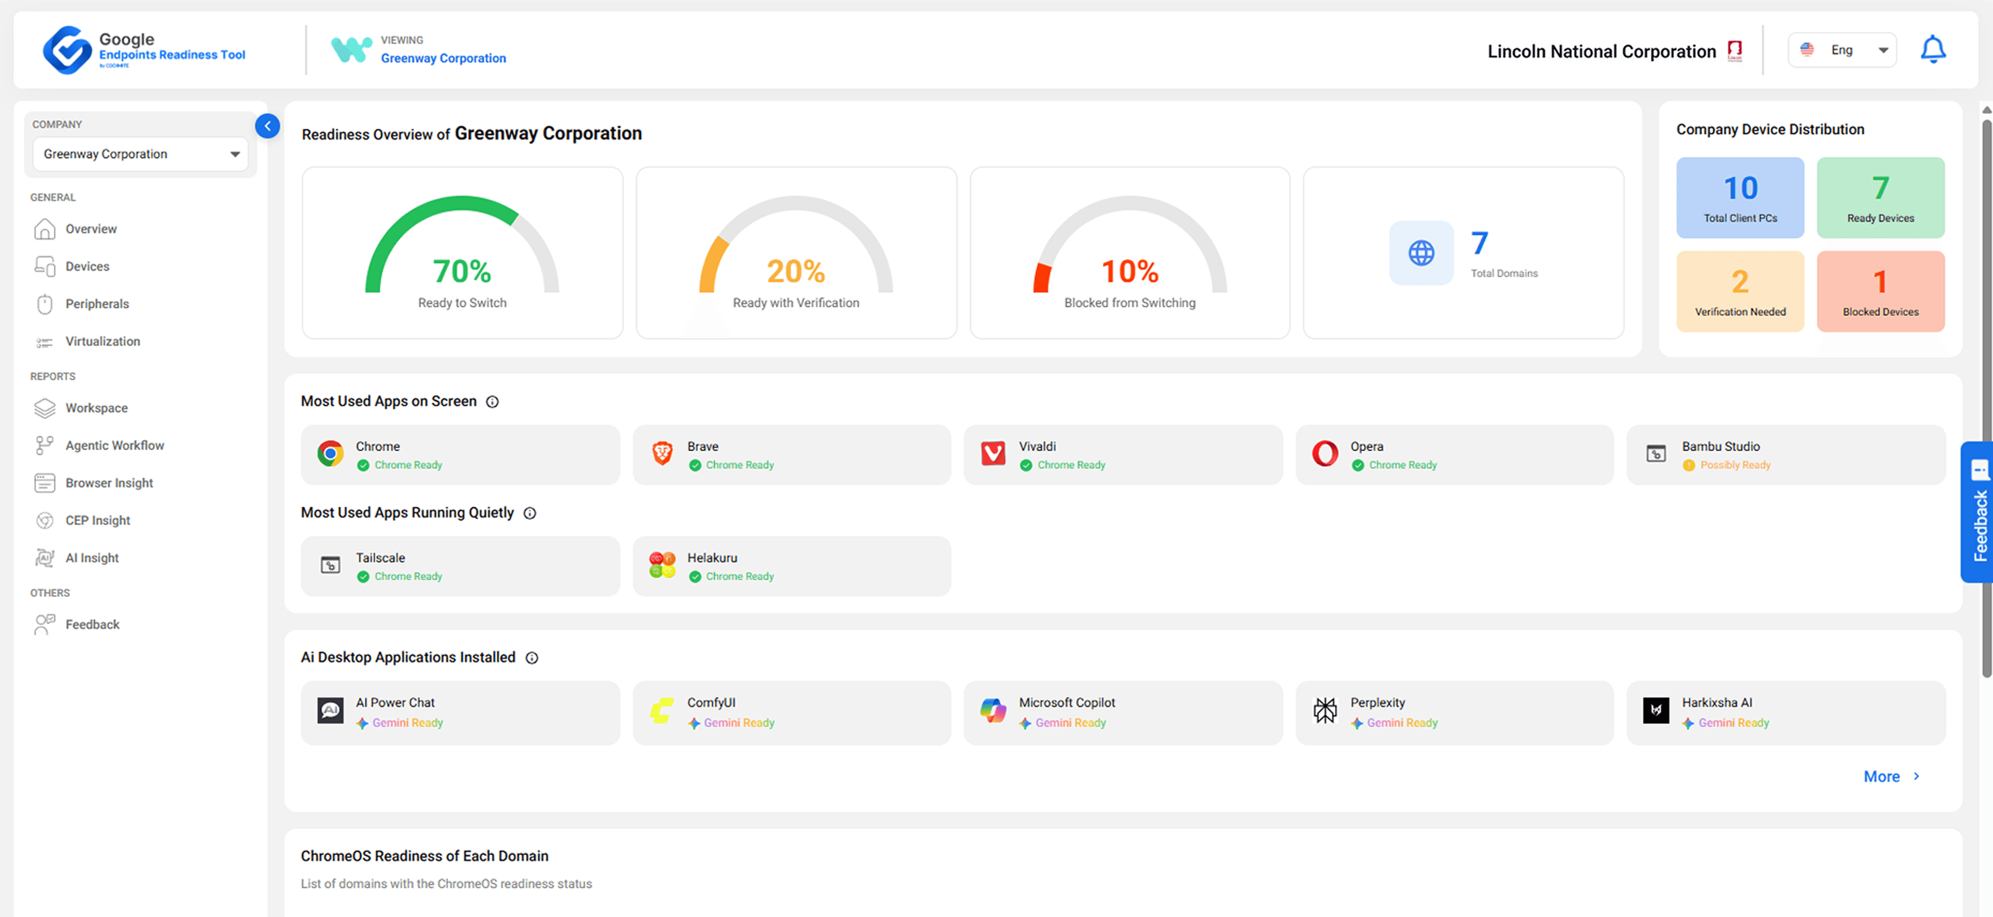This screenshot has height=917, width=1993.
Task: Select the Verification Needed tile
Action: (x=1740, y=291)
